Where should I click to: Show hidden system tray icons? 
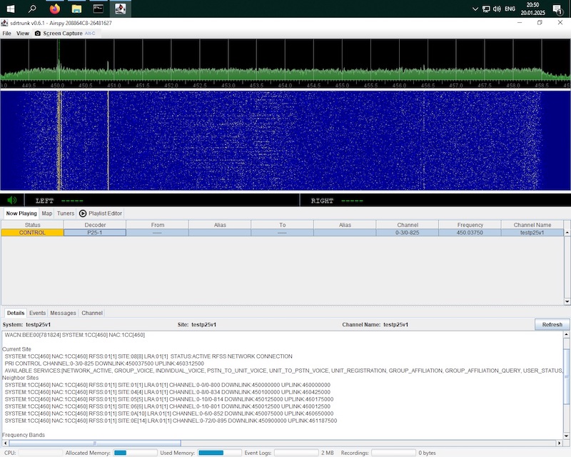point(476,9)
